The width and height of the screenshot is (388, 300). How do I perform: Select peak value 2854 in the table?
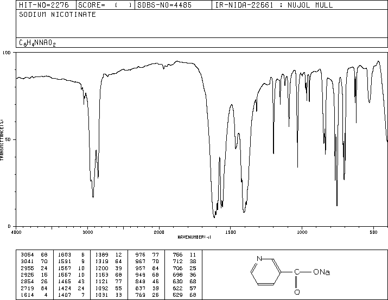pos(27,282)
